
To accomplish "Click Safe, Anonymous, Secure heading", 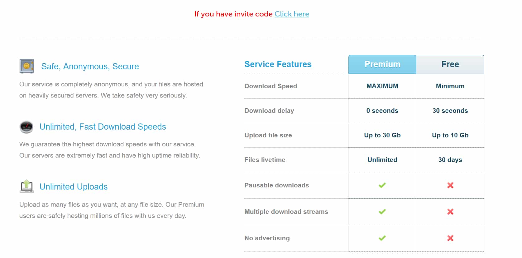I will [90, 66].
